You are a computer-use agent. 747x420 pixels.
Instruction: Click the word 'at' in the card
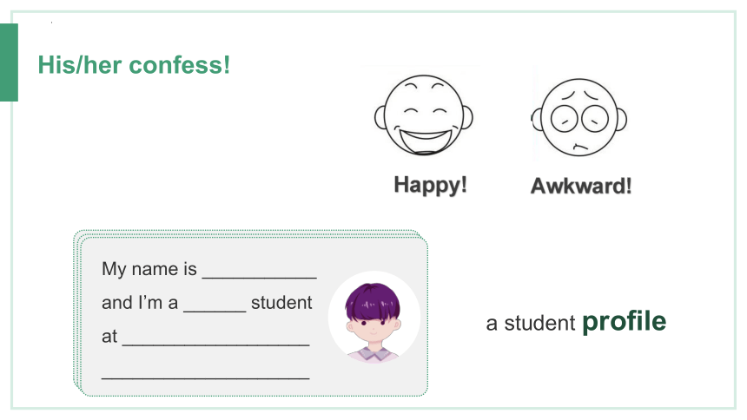point(109,337)
